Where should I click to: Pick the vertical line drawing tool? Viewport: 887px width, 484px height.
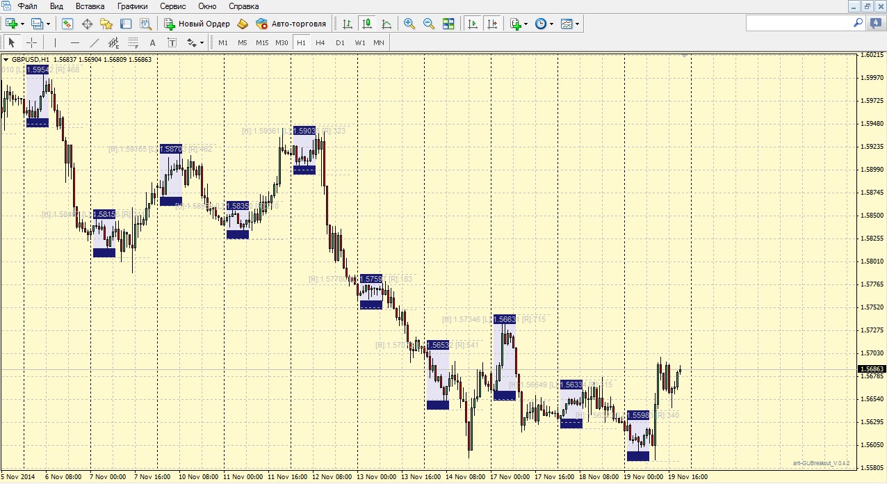[55, 42]
